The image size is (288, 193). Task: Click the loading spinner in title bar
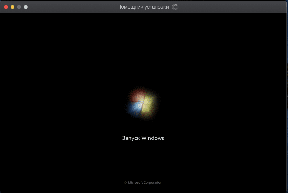tap(175, 7)
